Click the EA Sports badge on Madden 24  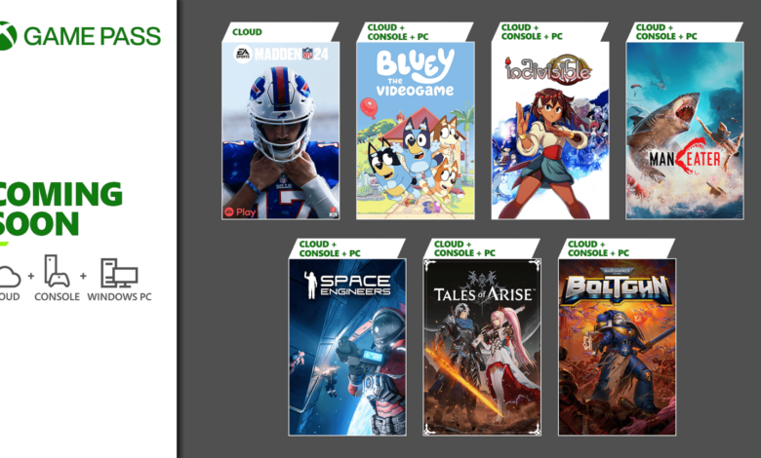(x=243, y=54)
